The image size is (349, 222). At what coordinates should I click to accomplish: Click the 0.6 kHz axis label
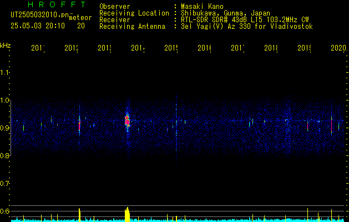tap(4, 211)
